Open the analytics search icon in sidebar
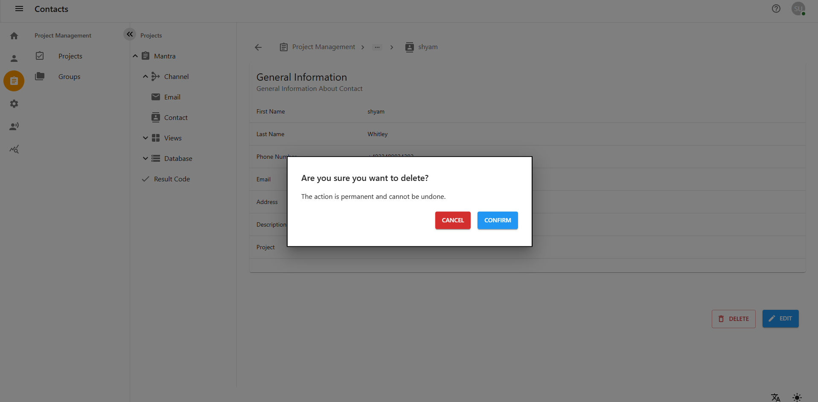This screenshot has width=818, height=402. (14, 149)
